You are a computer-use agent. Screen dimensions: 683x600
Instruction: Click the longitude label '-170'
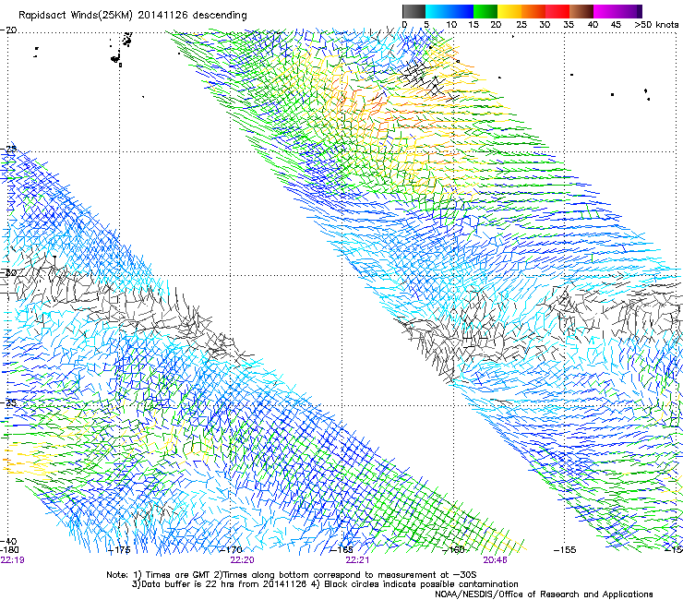click(231, 550)
